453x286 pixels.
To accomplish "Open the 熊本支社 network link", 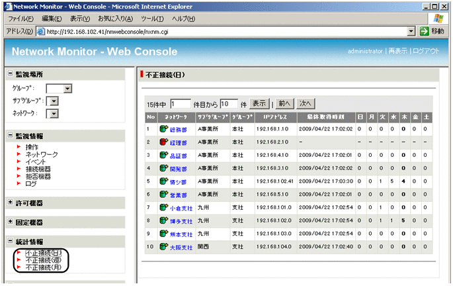I will (x=181, y=234).
